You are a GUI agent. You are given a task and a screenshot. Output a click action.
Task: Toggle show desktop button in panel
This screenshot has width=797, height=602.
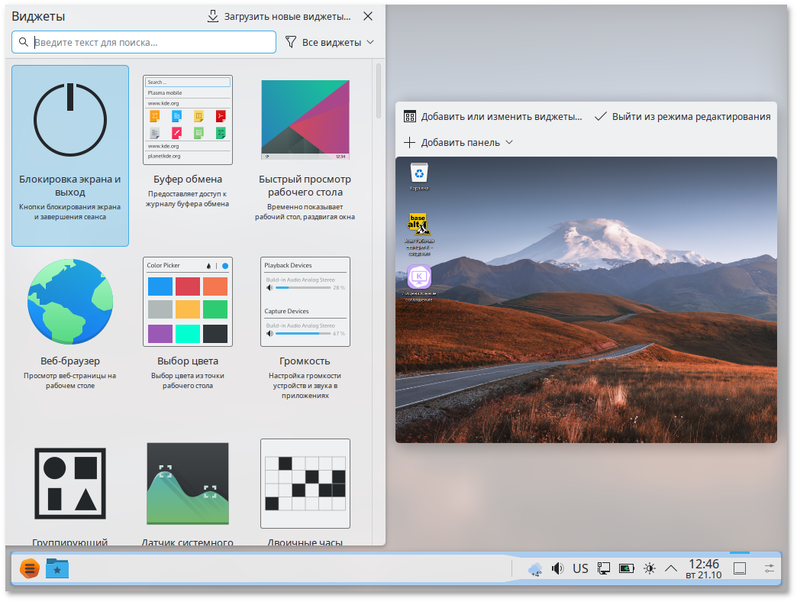(739, 568)
